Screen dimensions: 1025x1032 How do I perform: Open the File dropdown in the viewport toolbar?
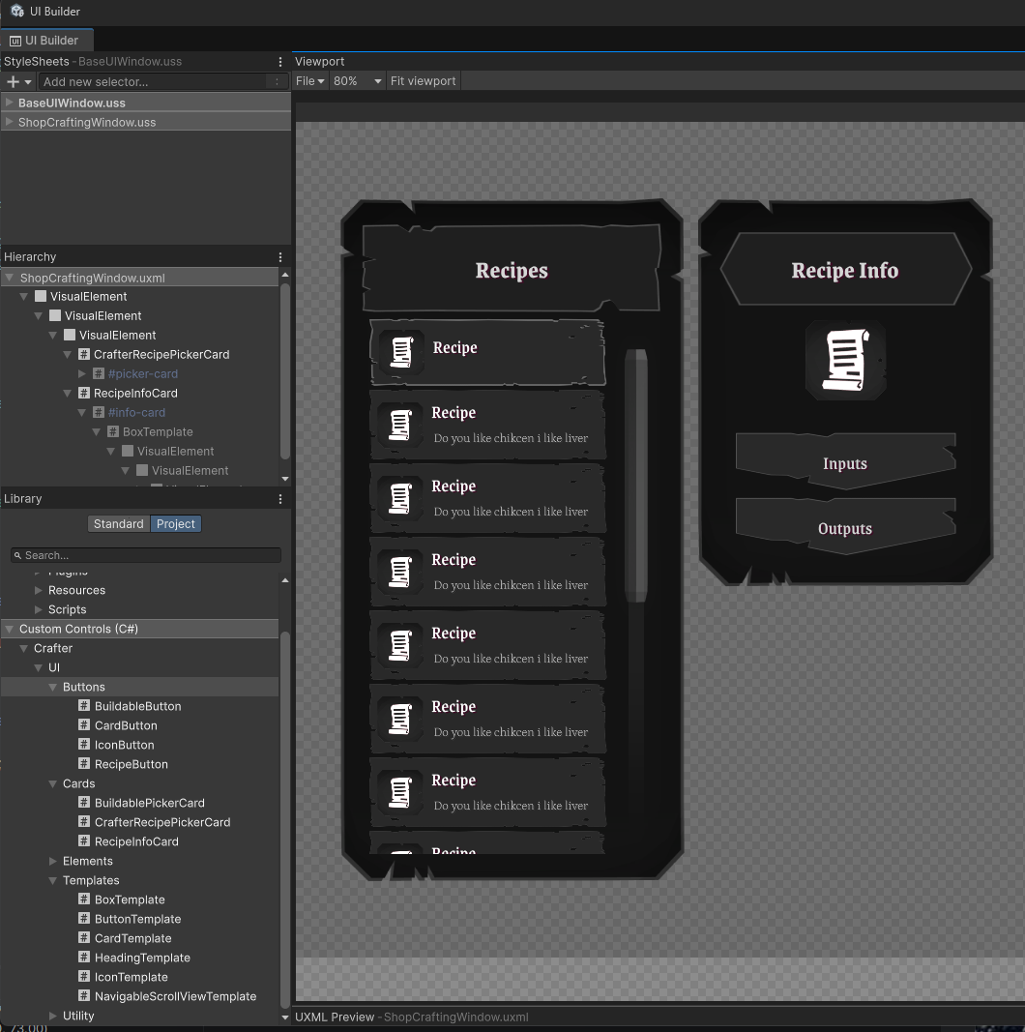click(309, 81)
